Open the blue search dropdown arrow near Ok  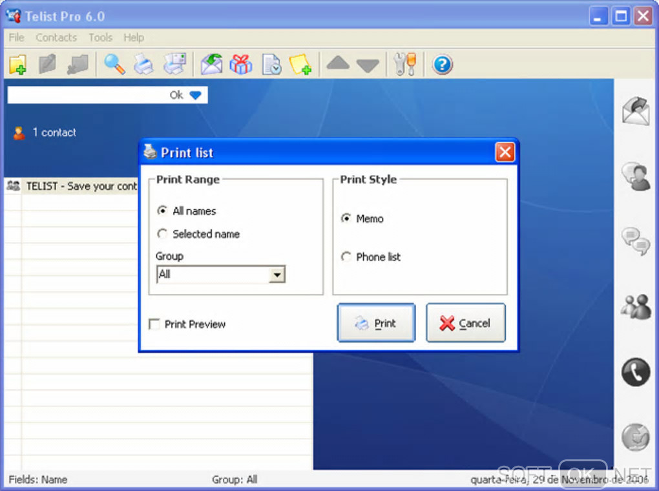coord(195,95)
